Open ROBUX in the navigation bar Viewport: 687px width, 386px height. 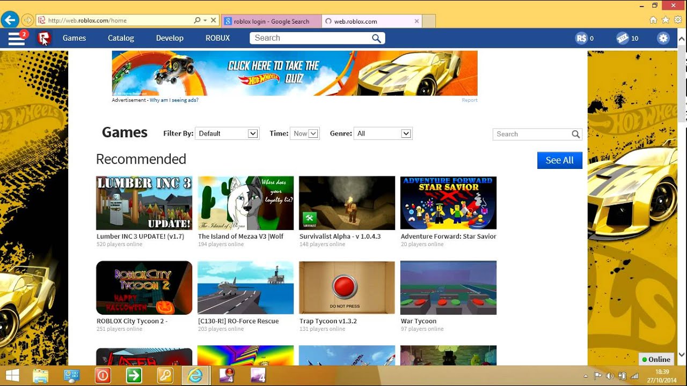[217, 38]
